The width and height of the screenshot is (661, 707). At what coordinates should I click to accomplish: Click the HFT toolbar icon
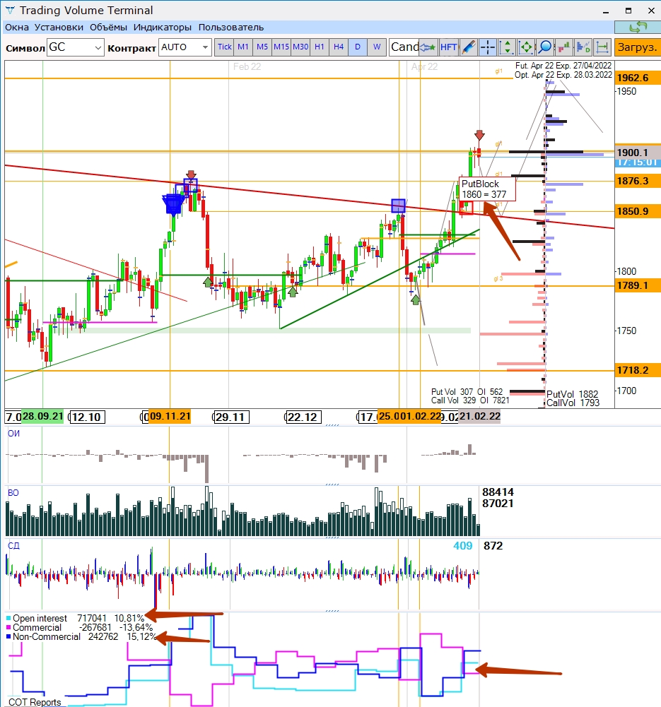(449, 47)
